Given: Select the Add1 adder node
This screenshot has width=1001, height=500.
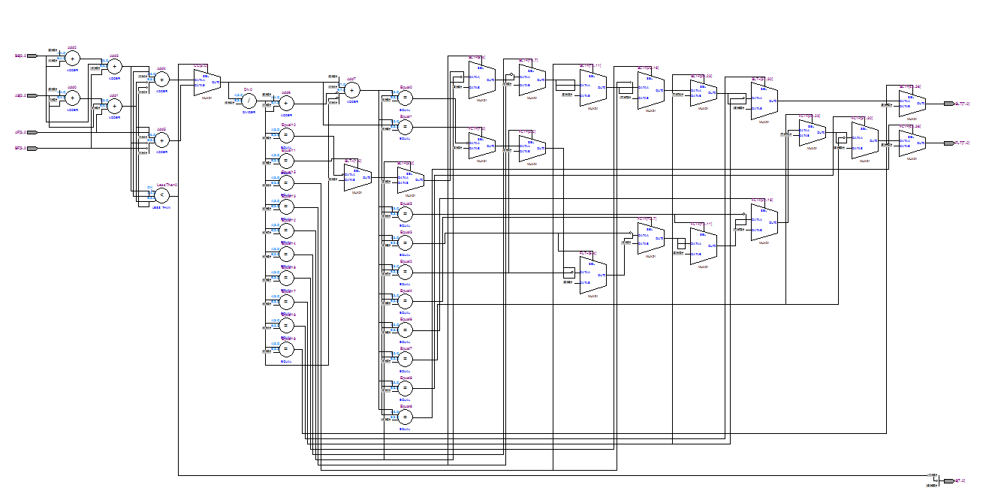Looking at the screenshot, I should 115,107.
